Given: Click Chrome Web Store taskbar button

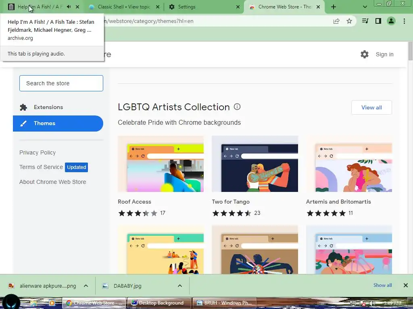Looking at the screenshot, I should (x=94, y=303).
